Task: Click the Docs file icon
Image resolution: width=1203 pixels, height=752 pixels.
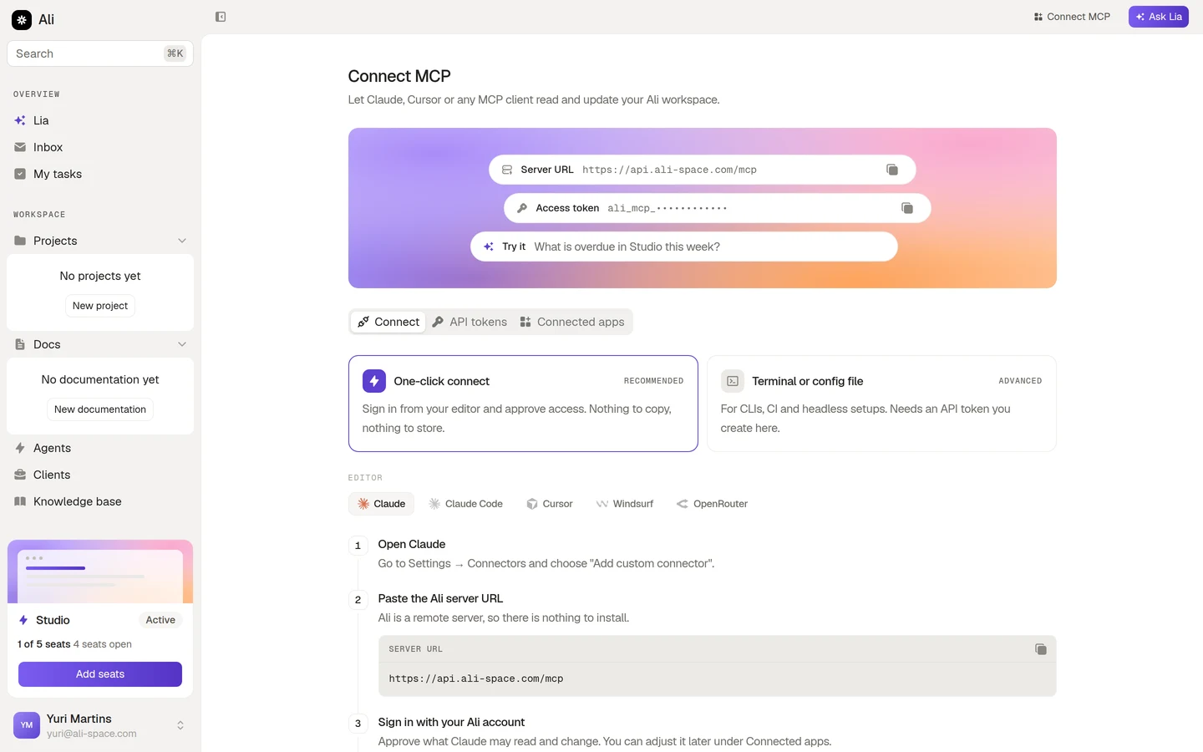Action: (20, 344)
